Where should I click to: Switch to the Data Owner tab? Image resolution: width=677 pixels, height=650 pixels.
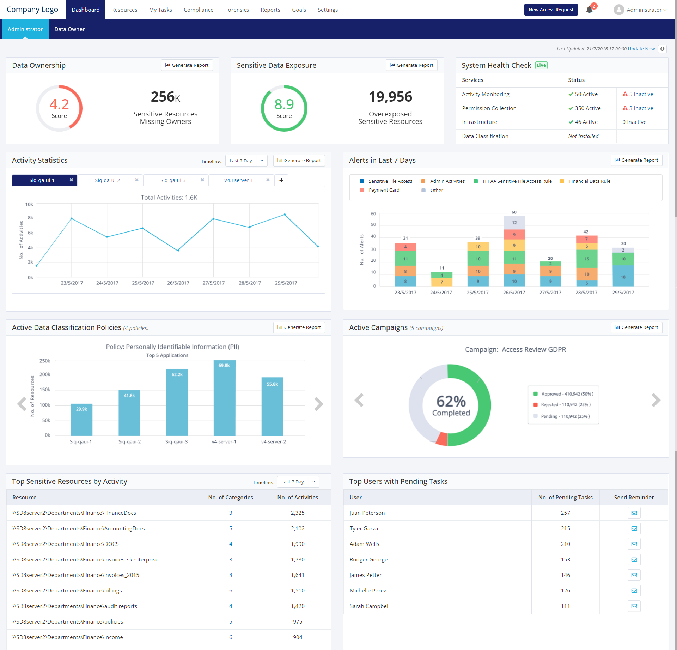pyautogui.click(x=69, y=29)
